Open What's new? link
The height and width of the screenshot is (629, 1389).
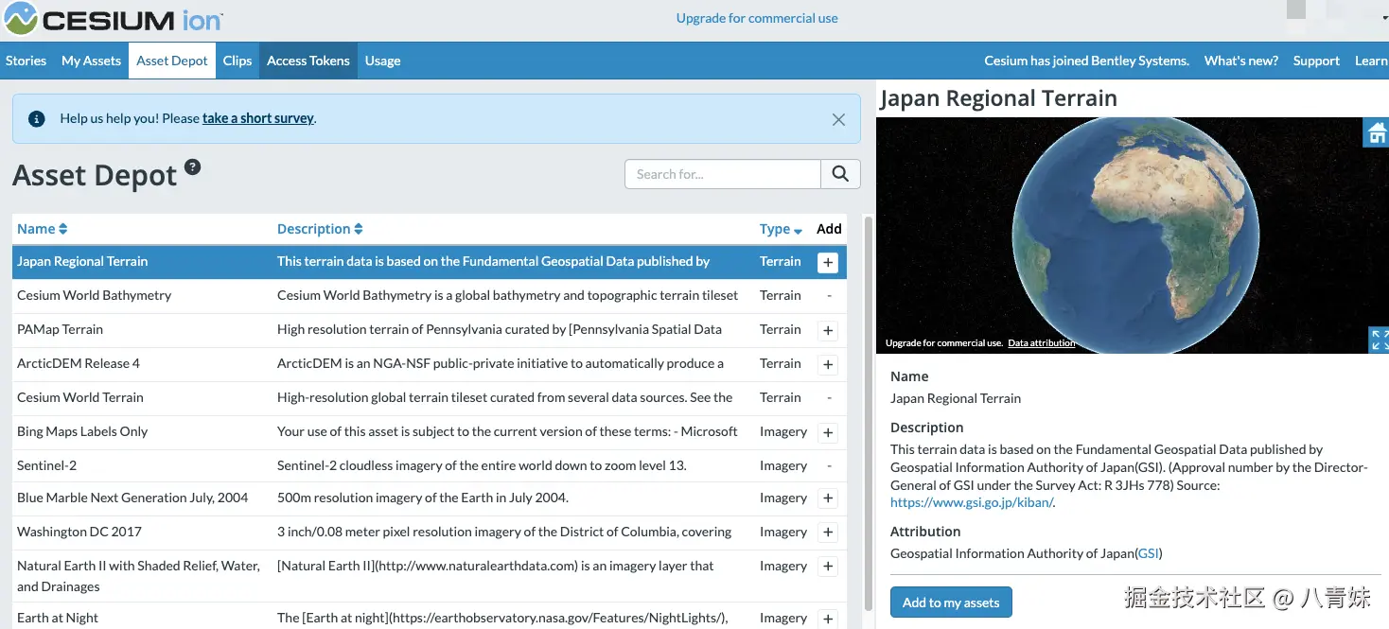coord(1240,61)
